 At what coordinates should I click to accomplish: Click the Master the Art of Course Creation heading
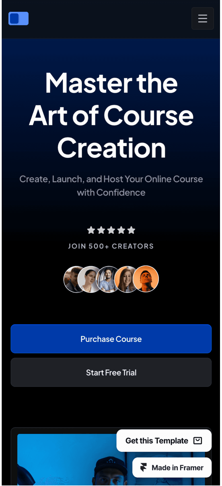[x=111, y=115]
